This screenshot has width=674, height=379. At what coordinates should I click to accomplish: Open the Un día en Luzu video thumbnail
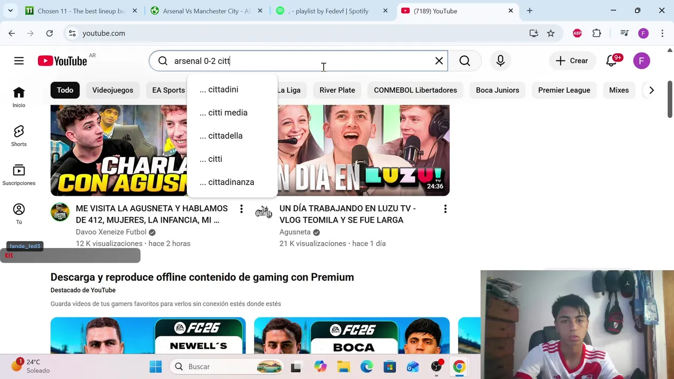(x=363, y=150)
